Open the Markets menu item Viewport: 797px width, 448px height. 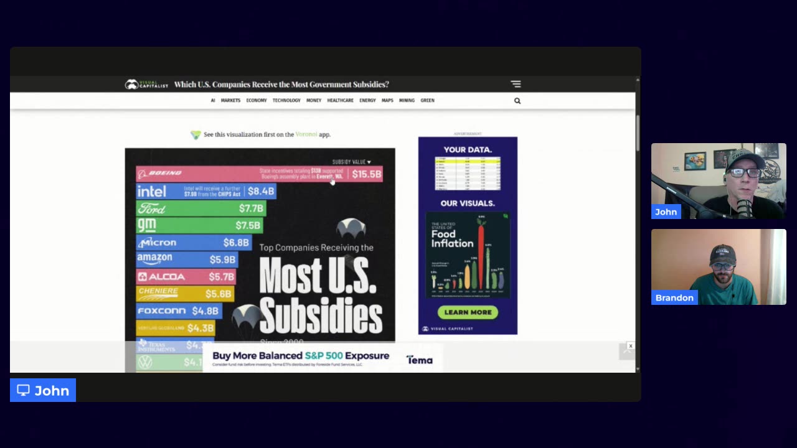point(230,100)
